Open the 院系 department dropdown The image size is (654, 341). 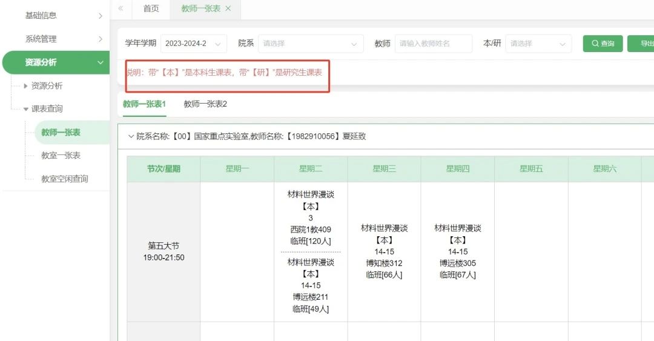coord(311,44)
